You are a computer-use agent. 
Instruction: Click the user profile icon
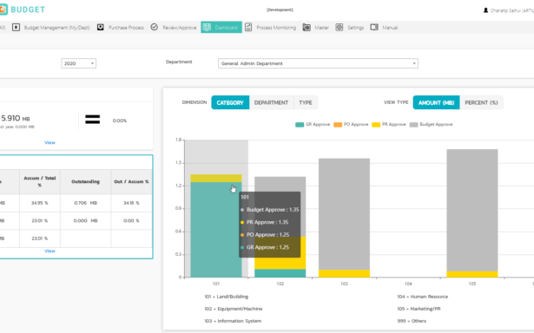(485, 10)
